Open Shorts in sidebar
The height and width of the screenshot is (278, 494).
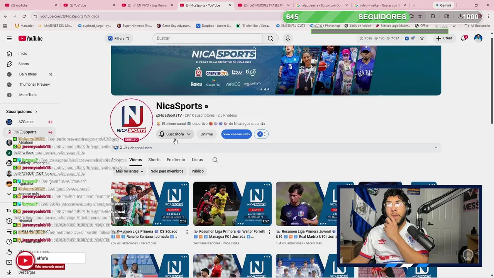point(24,64)
